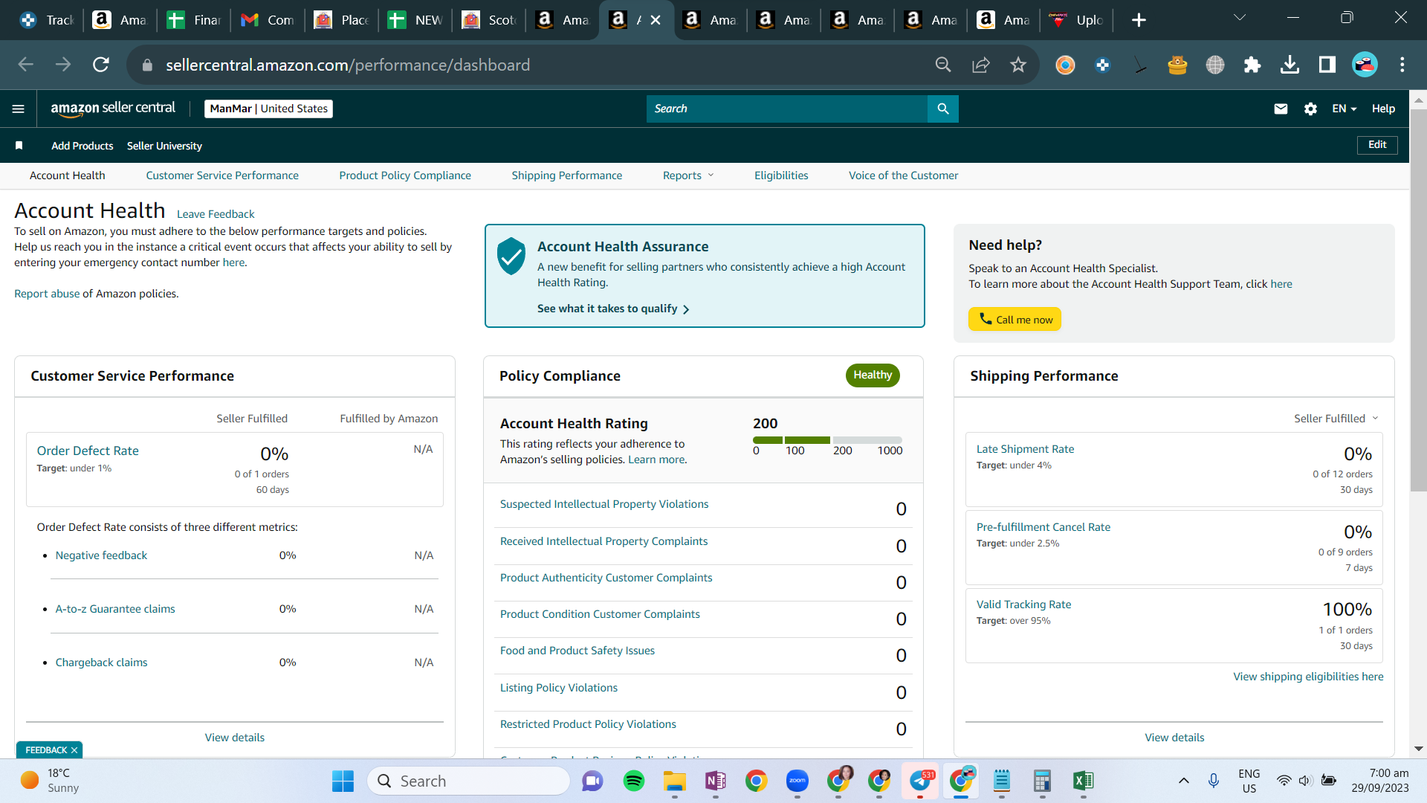This screenshot has width=1427, height=803.
Task: Expand the browser tab search chevron
Action: click(x=1239, y=18)
